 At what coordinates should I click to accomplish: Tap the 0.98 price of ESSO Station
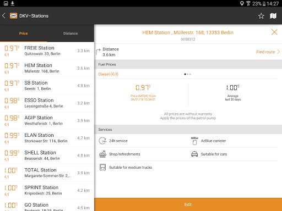(12, 101)
